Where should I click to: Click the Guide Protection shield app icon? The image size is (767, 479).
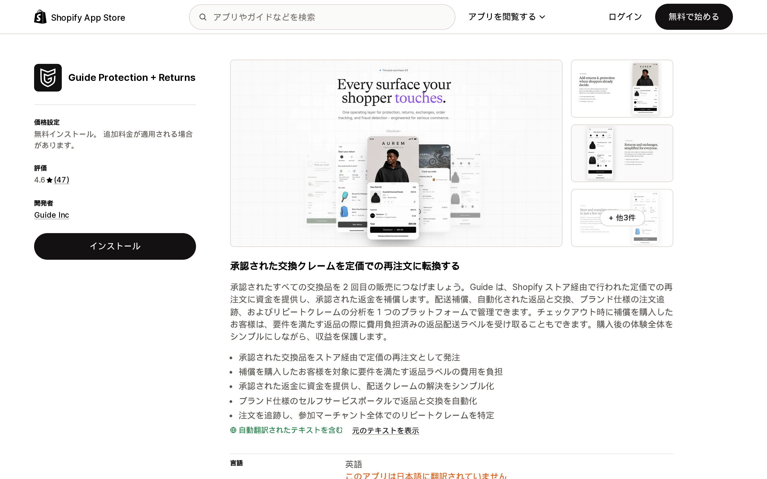coord(48,78)
